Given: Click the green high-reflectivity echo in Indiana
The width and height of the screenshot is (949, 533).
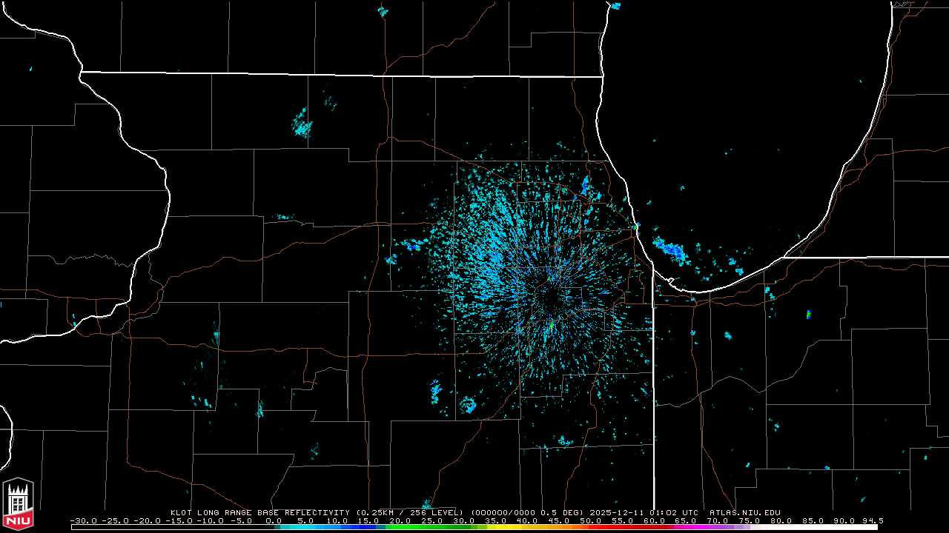Looking at the screenshot, I should click(x=808, y=315).
